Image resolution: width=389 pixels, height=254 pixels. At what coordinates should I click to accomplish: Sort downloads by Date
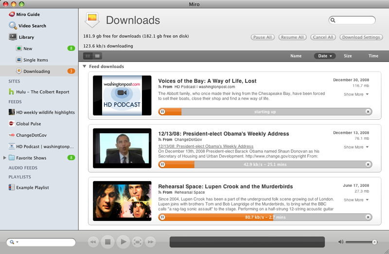coord(325,56)
